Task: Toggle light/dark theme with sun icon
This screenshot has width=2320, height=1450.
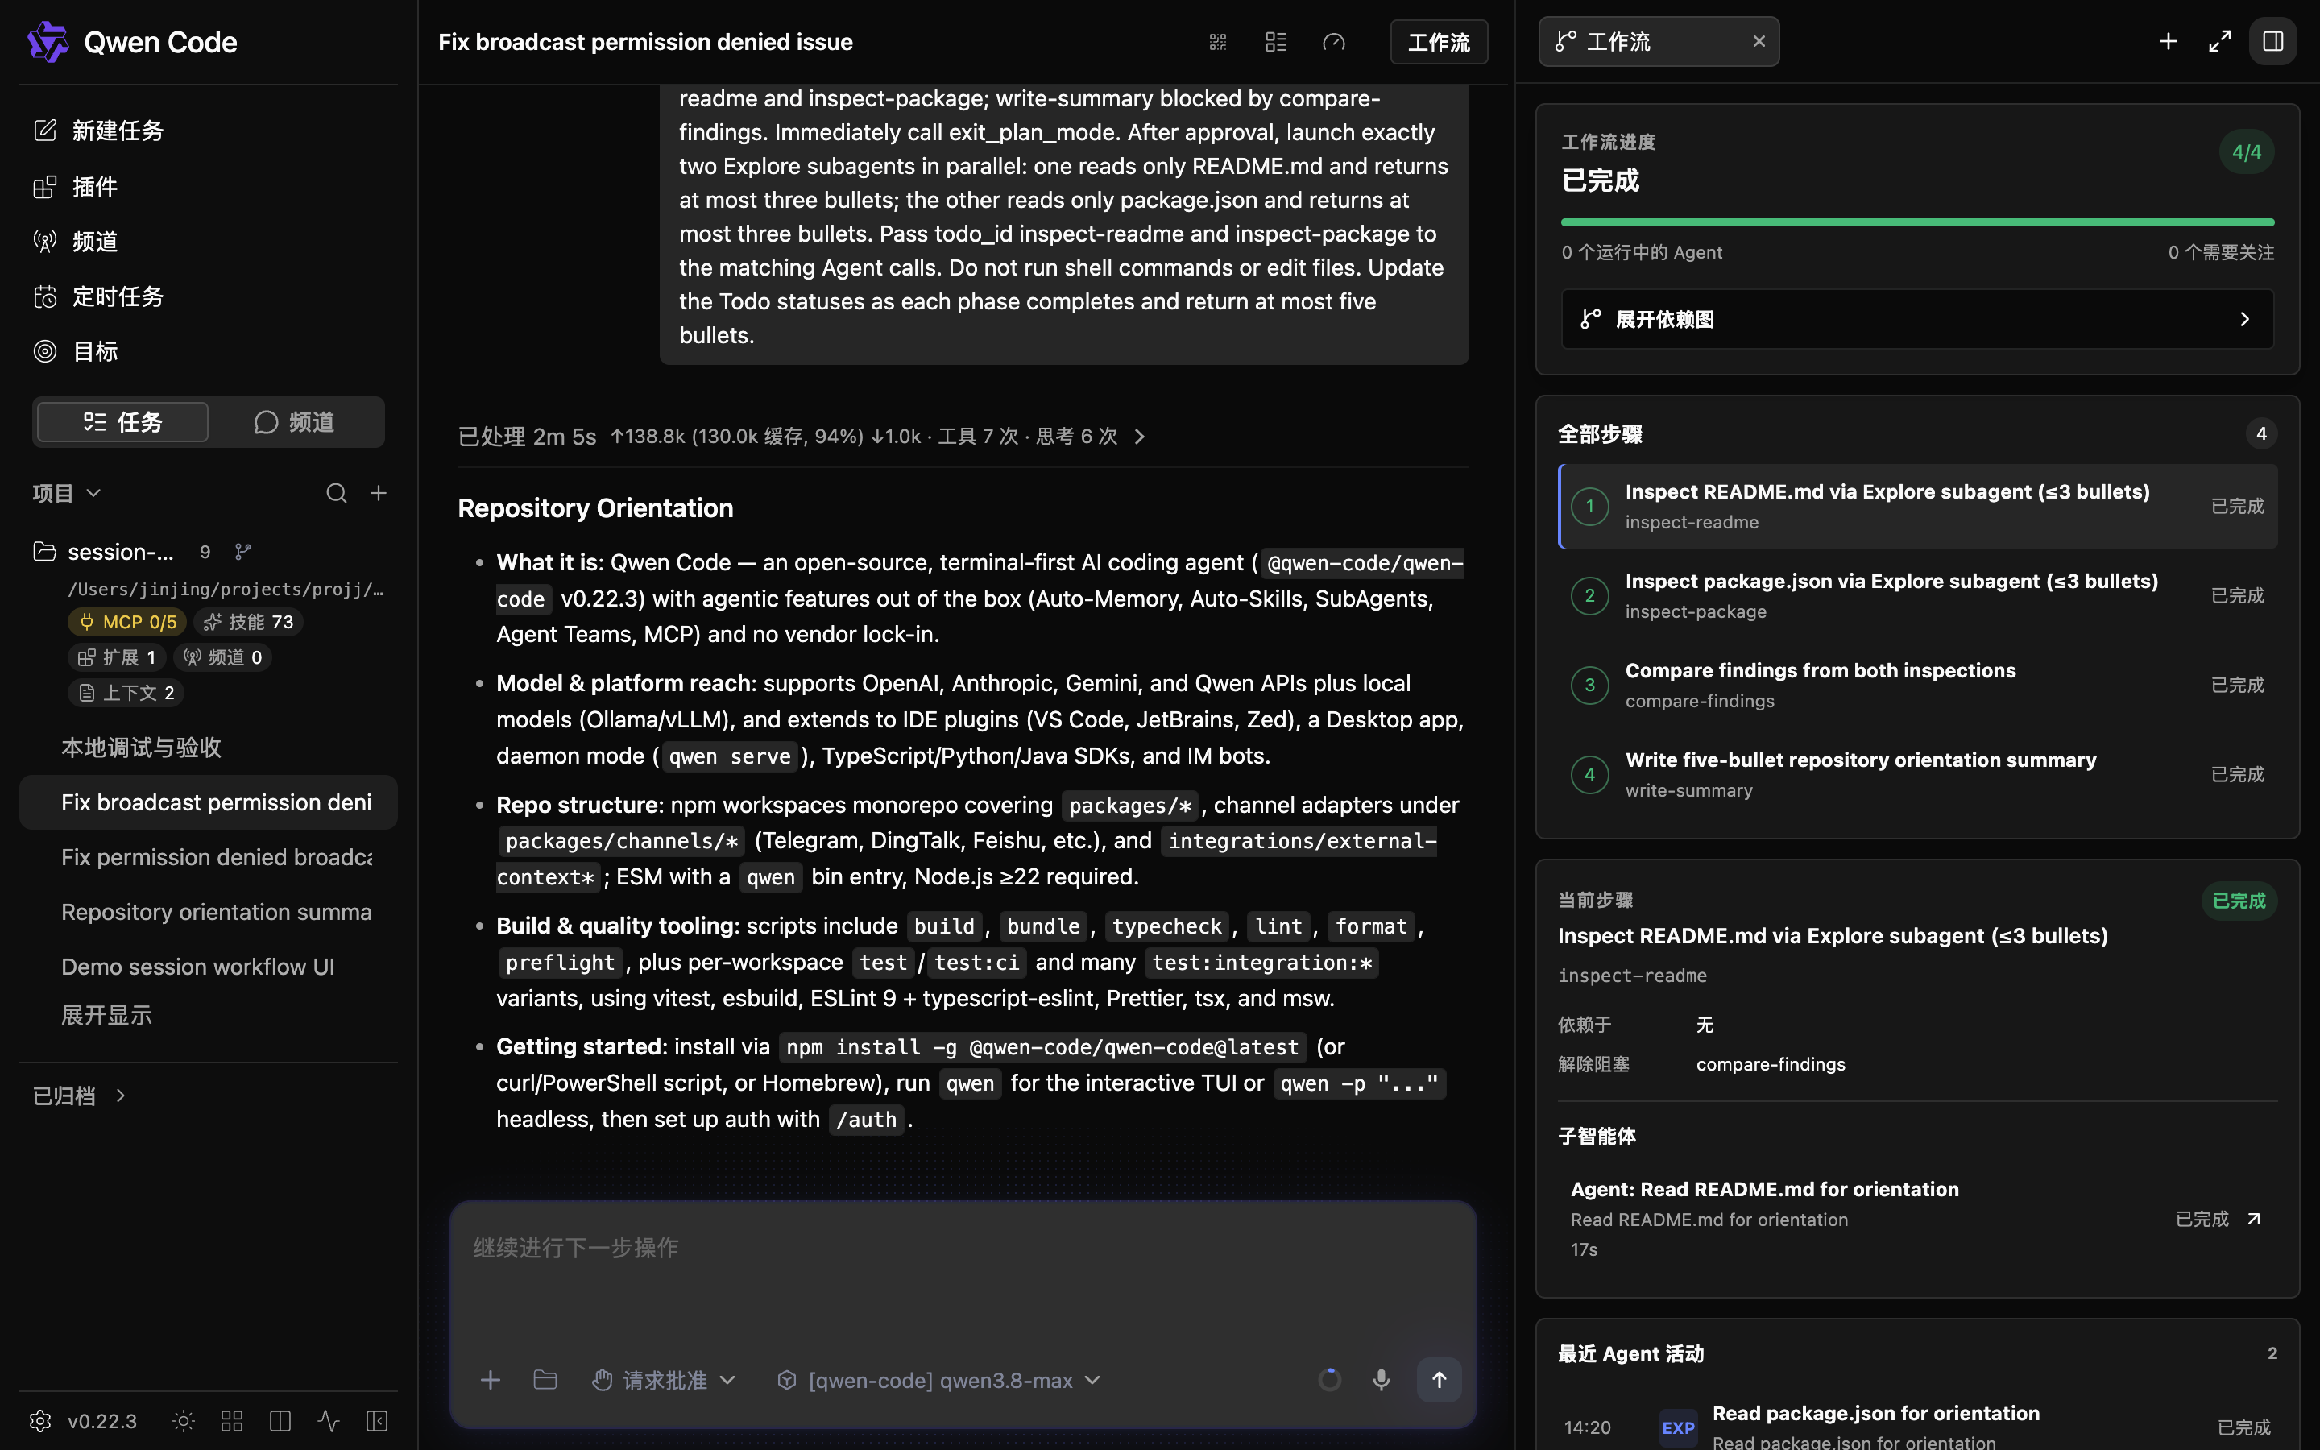Action: tap(183, 1421)
